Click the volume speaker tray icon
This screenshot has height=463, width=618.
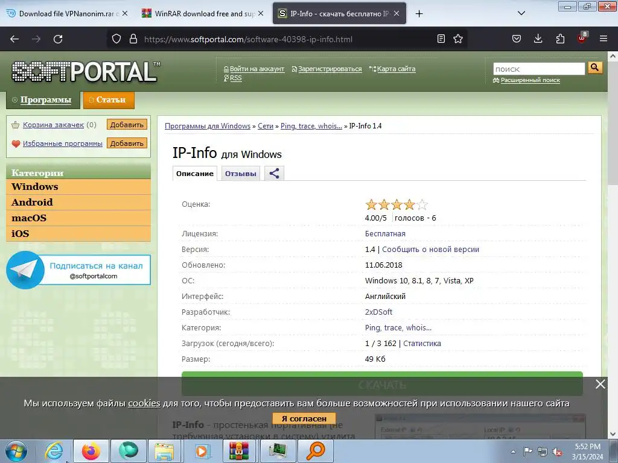557,452
